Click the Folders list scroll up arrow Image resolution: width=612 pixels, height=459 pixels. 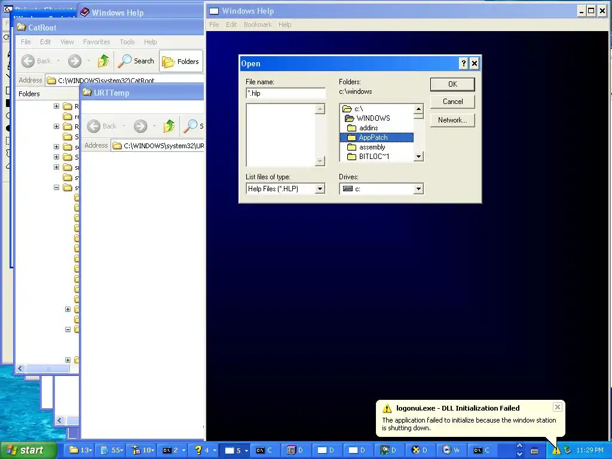[418, 109]
